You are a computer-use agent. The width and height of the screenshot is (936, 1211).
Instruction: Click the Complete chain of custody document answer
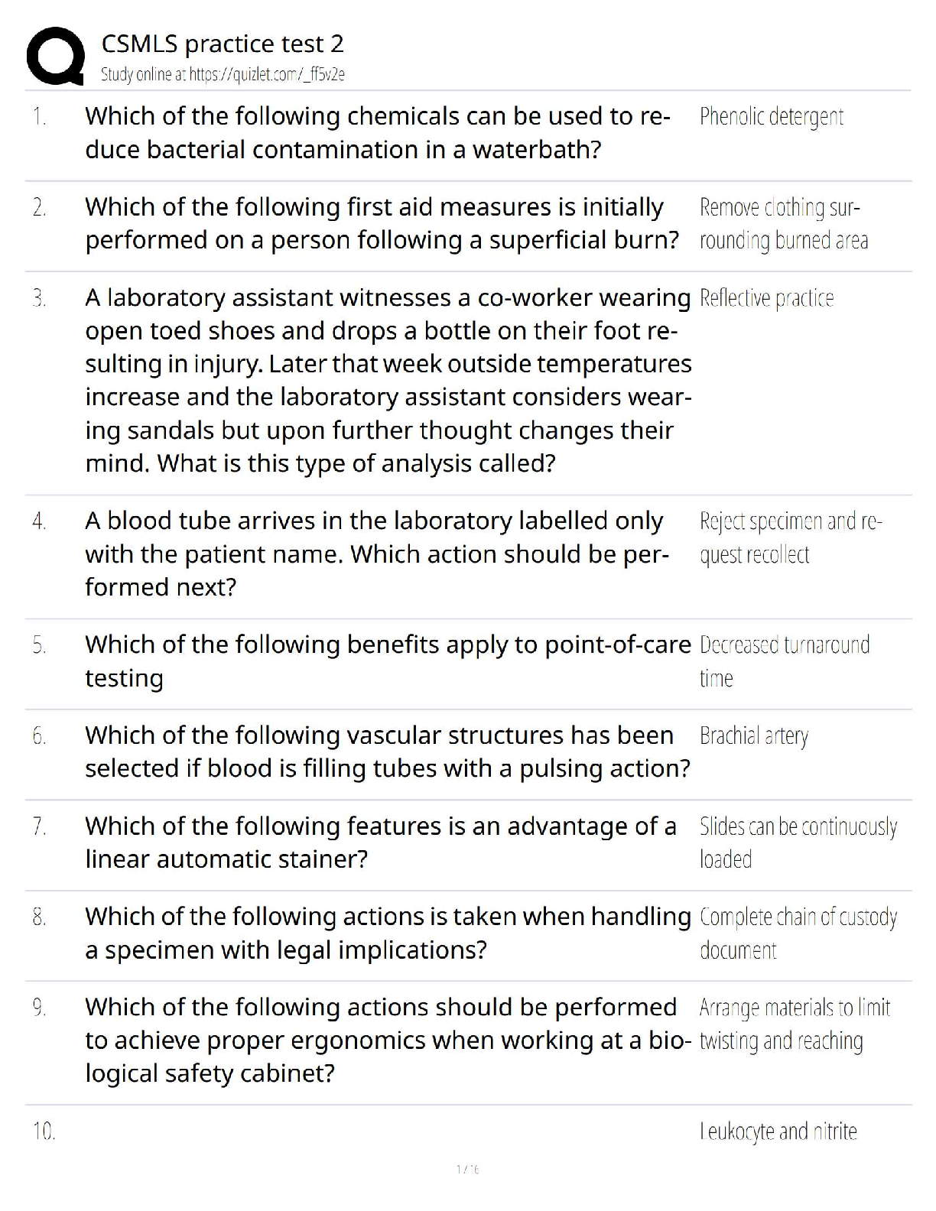point(798,933)
